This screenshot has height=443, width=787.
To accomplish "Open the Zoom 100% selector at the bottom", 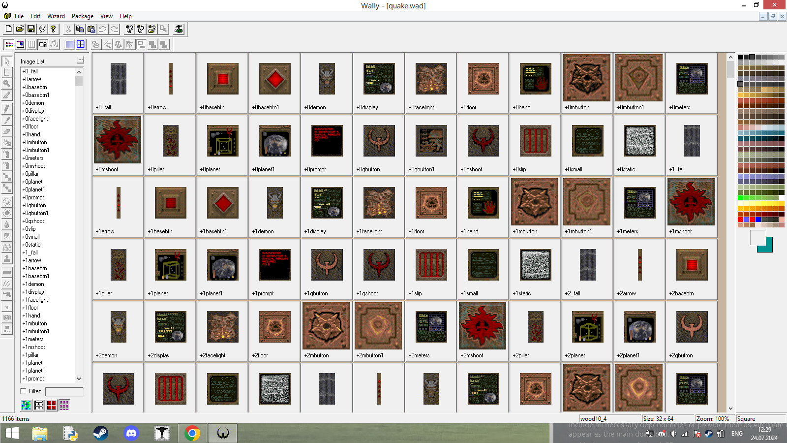I will 712,418.
